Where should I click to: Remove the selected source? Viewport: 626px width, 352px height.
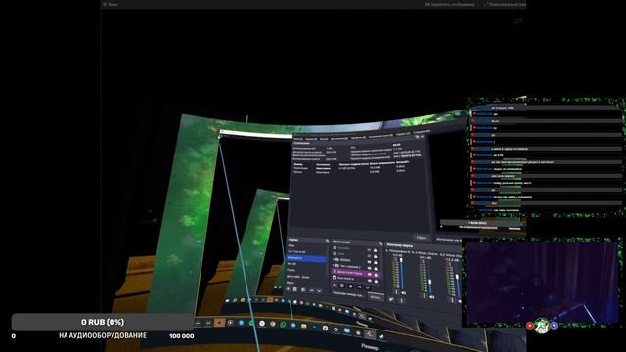tap(342, 286)
